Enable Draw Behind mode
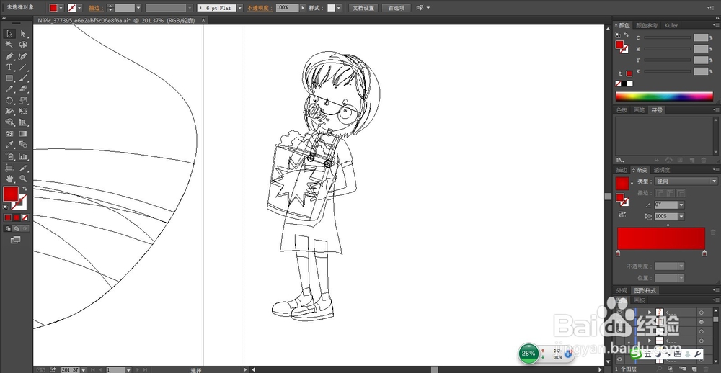 point(17,228)
